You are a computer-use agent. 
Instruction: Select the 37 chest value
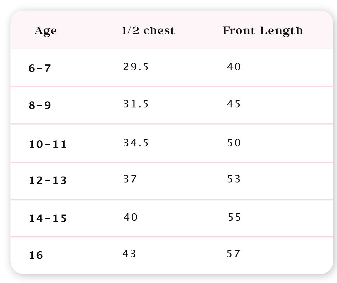tap(130, 179)
